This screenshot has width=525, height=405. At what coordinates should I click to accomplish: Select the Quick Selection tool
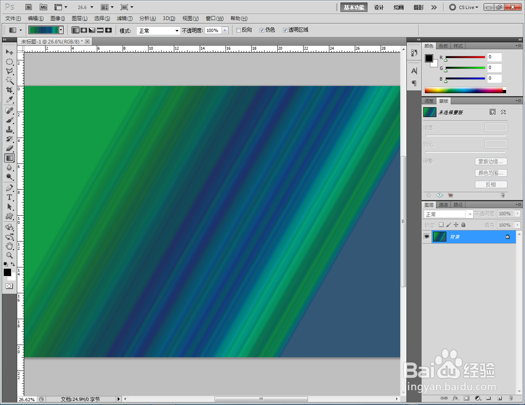click(9, 81)
